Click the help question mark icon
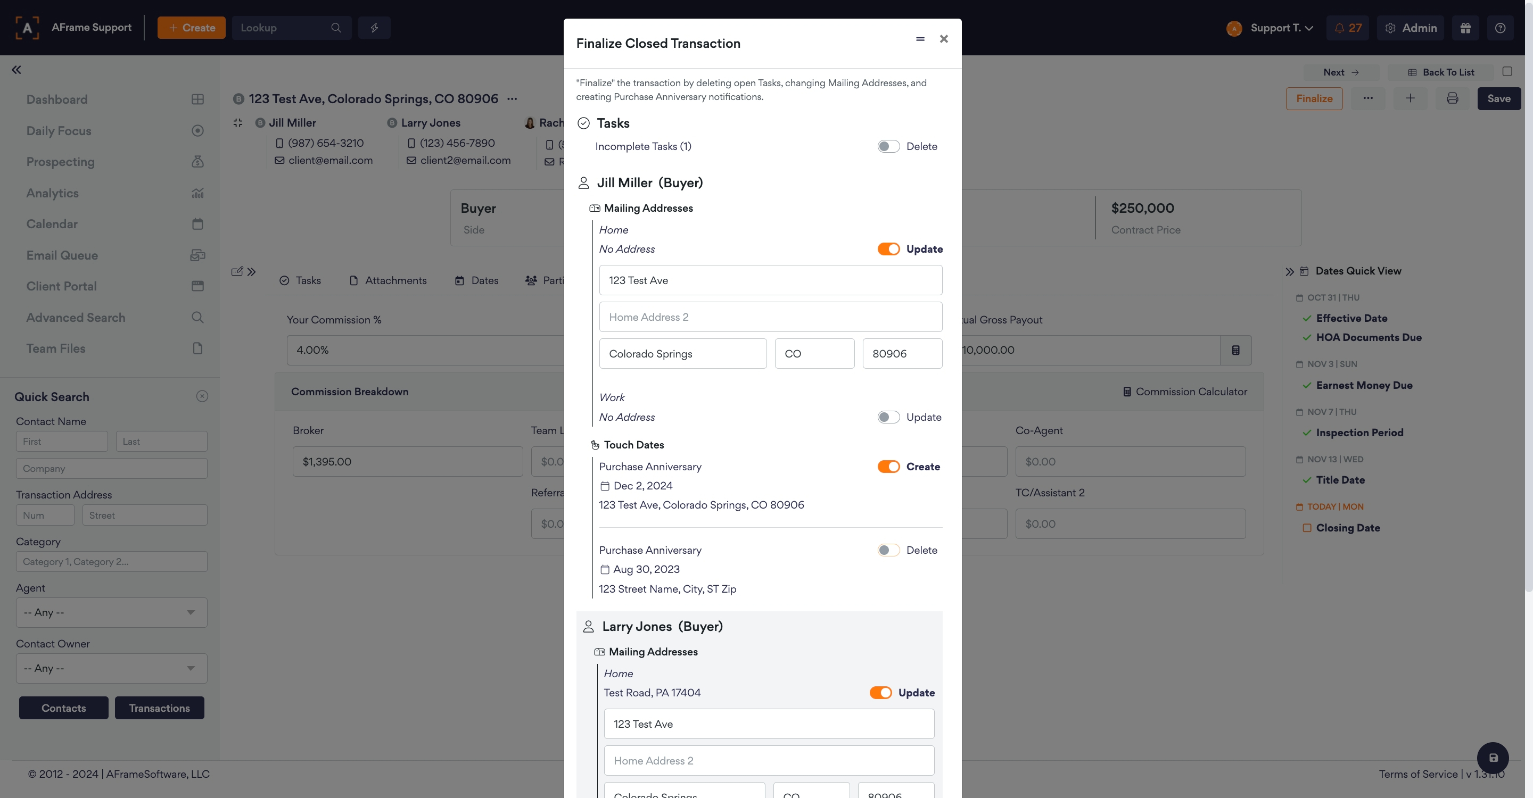 tap(1499, 28)
